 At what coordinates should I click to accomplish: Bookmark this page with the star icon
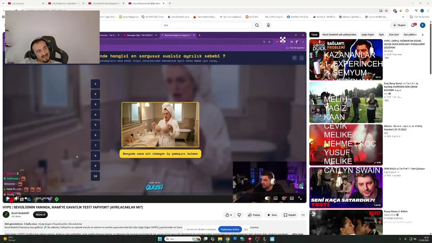coord(386,10)
